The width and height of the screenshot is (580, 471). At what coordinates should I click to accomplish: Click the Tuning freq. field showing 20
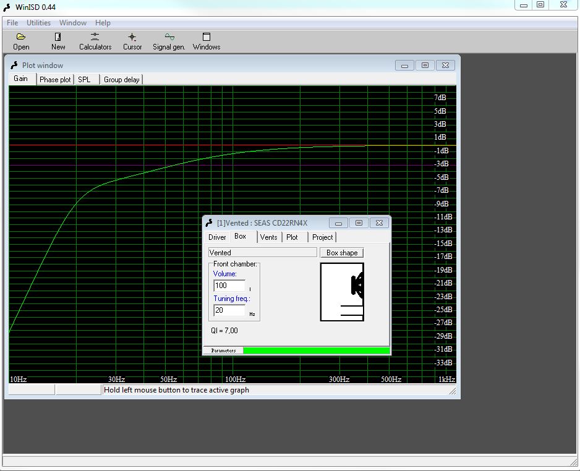click(229, 310)
